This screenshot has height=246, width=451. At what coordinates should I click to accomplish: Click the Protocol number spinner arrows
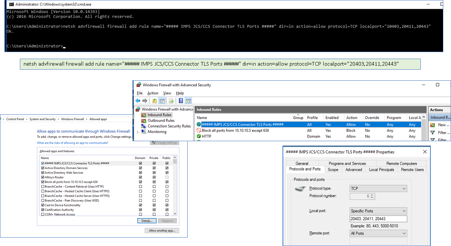[x=372, y=196]
